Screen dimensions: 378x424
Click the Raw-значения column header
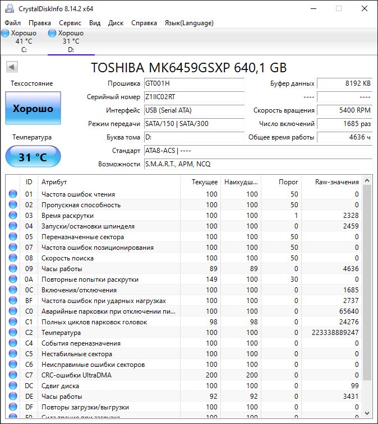[332, 182]
